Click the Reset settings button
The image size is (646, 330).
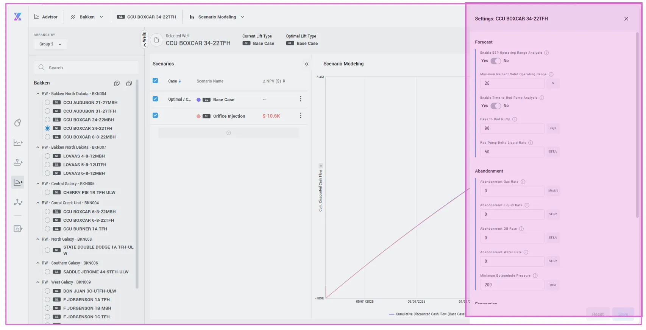click(598, 314)
